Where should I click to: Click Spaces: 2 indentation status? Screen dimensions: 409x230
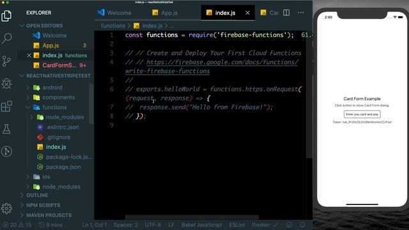tap(125, 225)
